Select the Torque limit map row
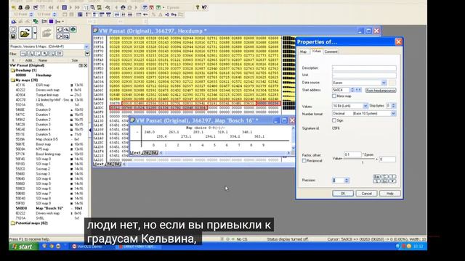The height and width of the screenshot is (261, 465). pos(49,95)
